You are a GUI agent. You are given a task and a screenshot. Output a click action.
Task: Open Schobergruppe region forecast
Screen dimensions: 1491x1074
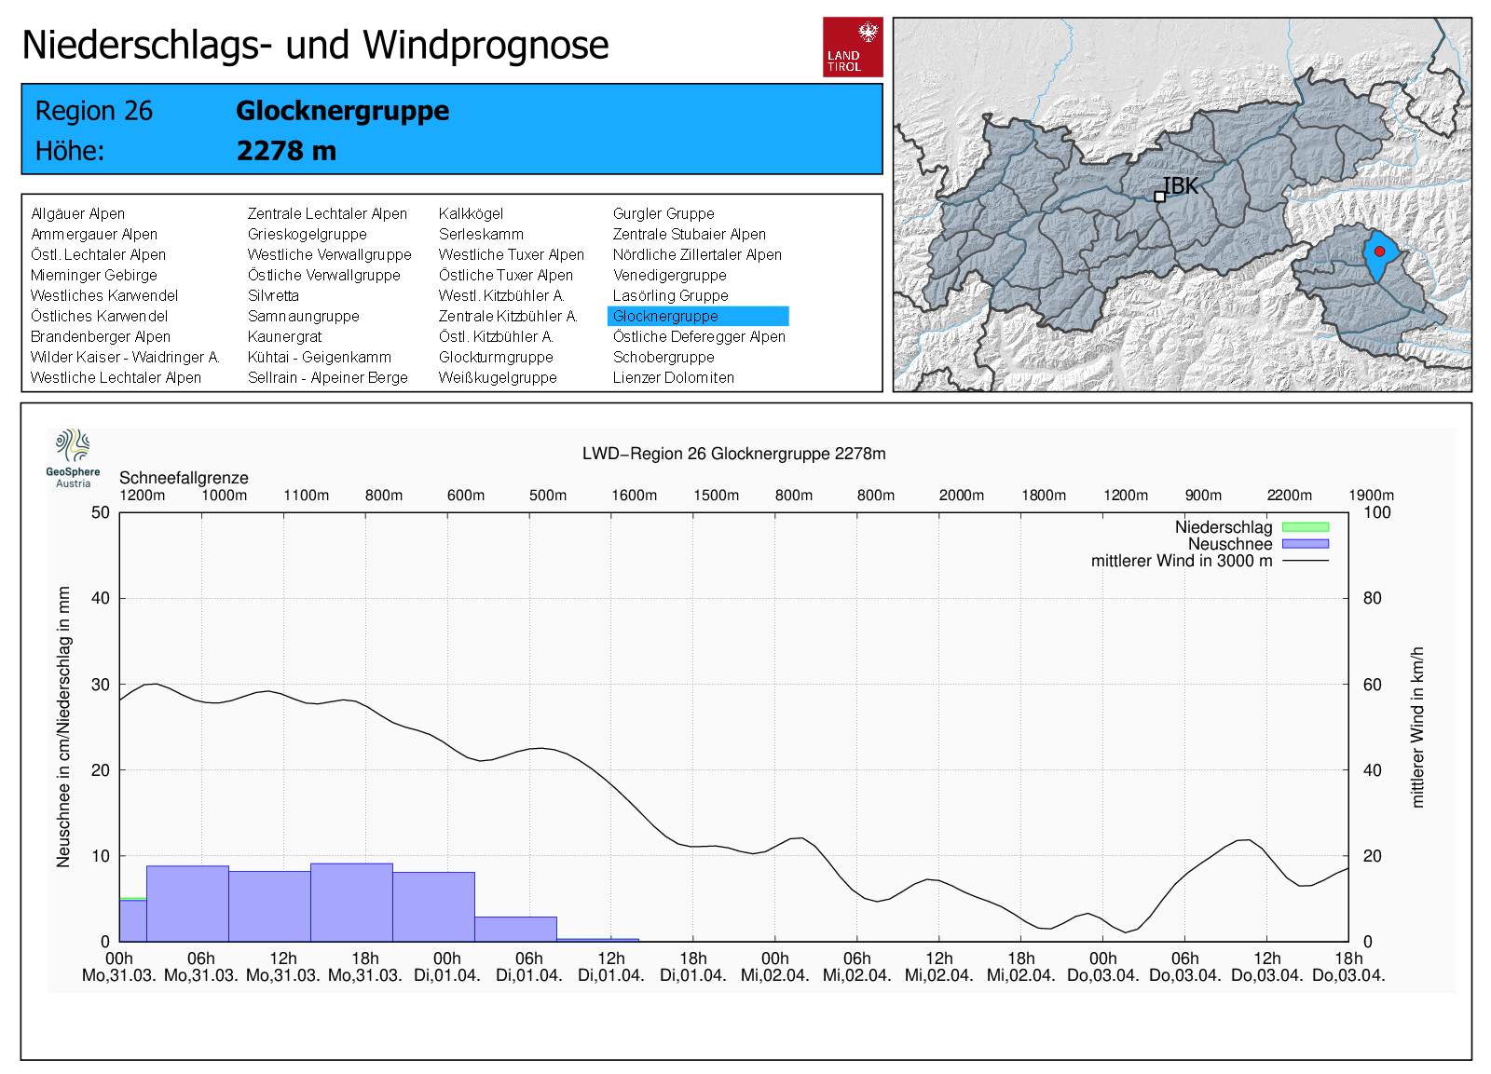coord(663,357)
